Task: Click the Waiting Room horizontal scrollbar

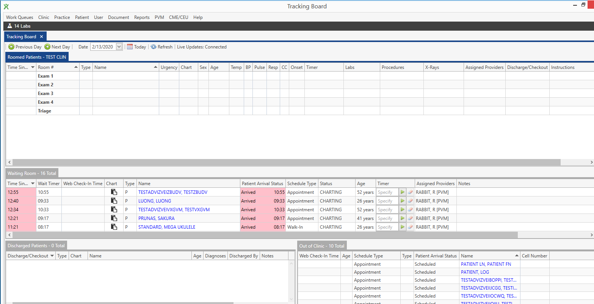Action: [264, 235]
